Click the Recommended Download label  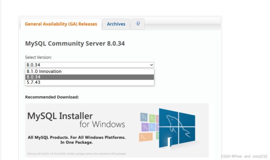(52, 97)
